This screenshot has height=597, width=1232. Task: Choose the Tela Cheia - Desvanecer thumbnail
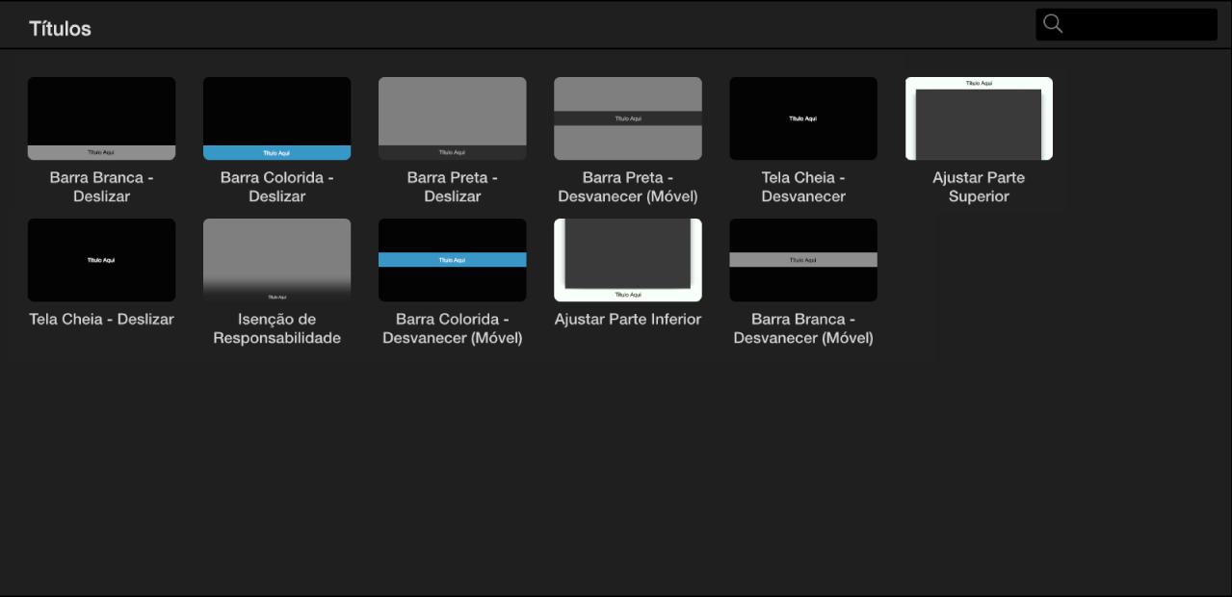click(x=803, y=118)
